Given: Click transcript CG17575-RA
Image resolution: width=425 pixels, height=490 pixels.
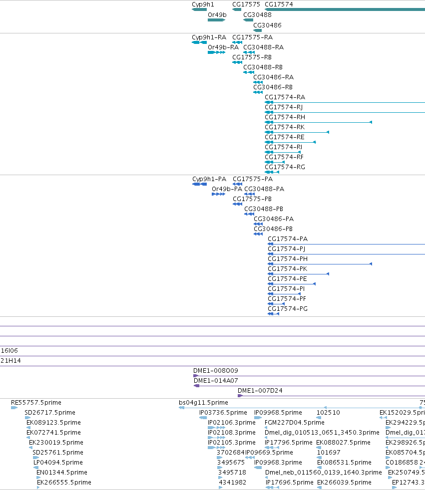Looking at the screenshot, I should [x=237, y=42].
